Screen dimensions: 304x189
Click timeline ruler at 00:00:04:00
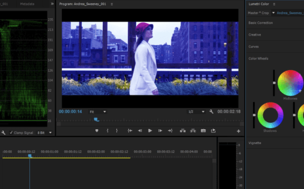(189, 152)
